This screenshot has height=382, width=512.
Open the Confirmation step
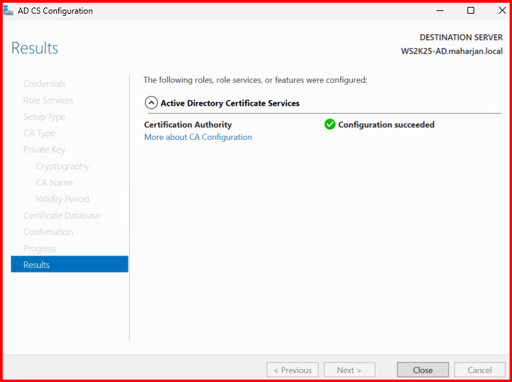48,232
